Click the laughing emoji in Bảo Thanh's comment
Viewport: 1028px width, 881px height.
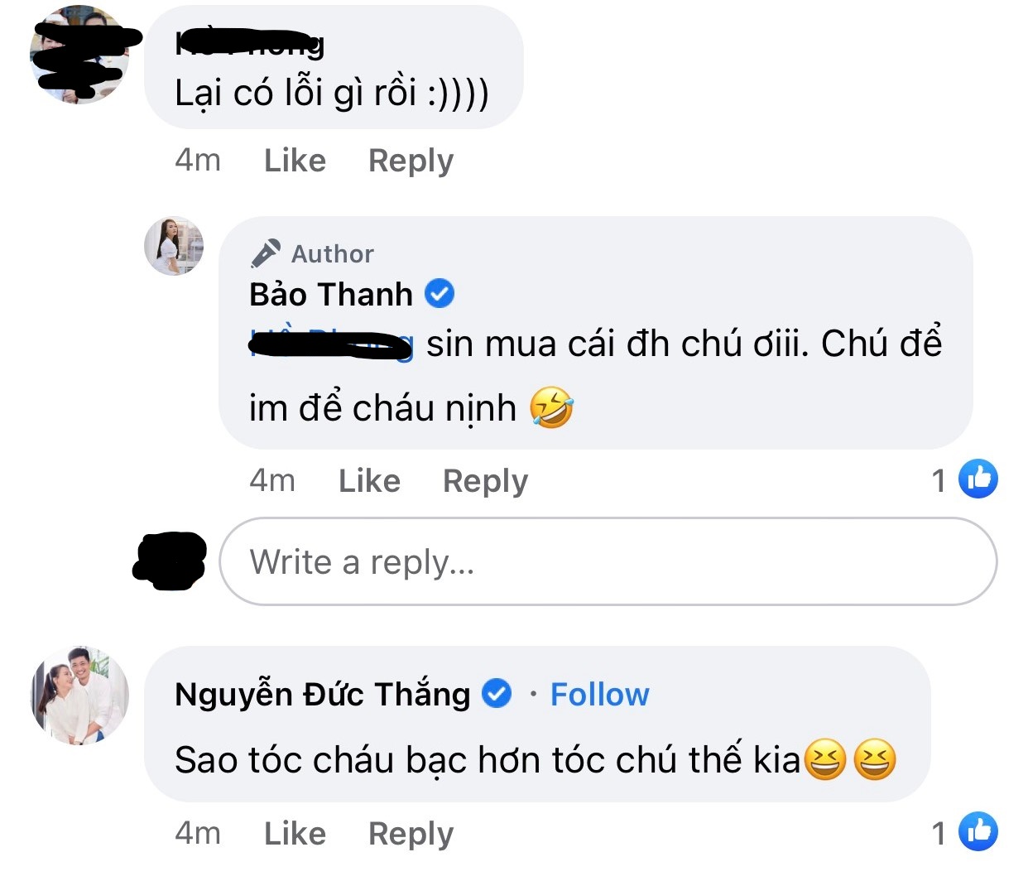click(x=553, y=407)
